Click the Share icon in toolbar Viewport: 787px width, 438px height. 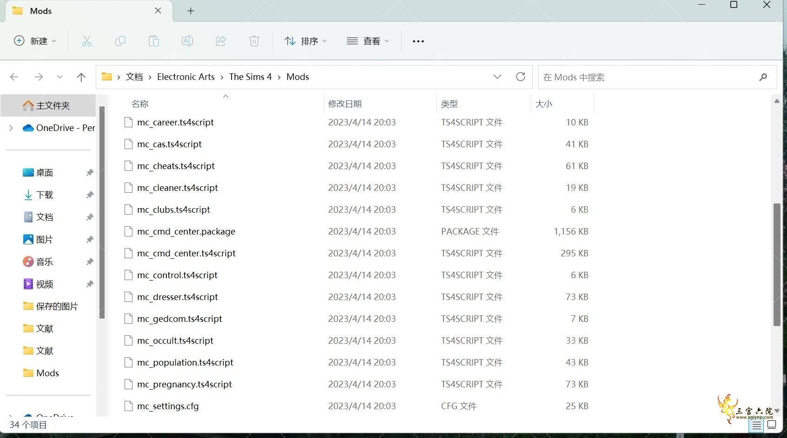221,41
